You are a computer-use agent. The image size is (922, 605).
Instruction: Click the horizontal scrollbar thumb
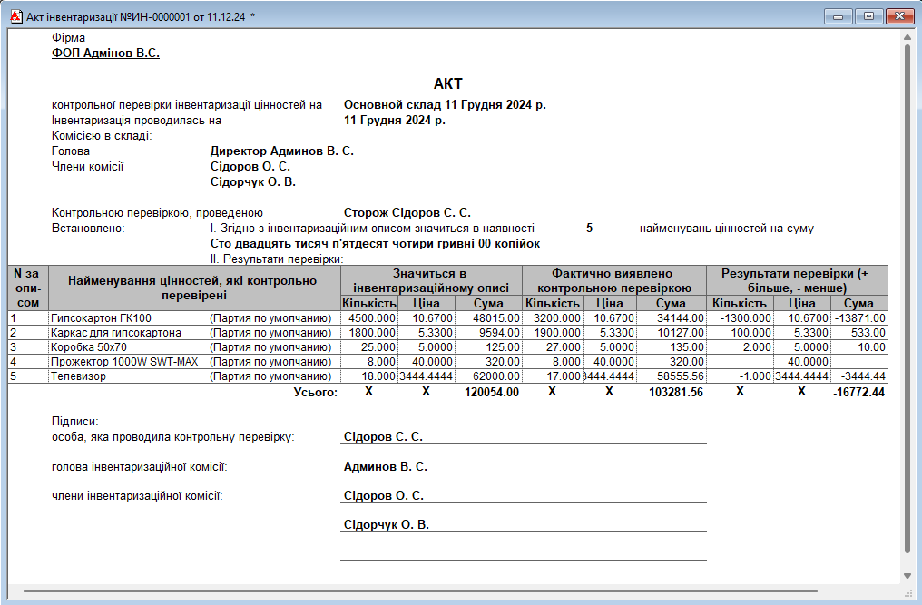[x=420, y=590]
